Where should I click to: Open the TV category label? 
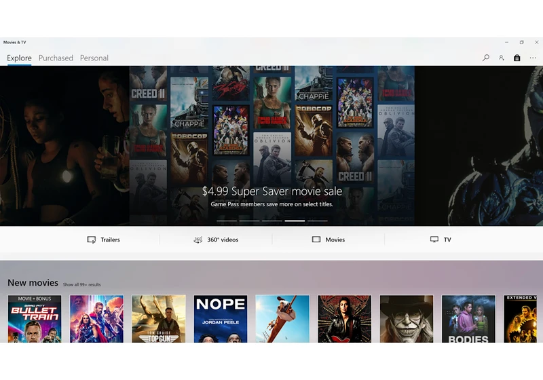447,240
